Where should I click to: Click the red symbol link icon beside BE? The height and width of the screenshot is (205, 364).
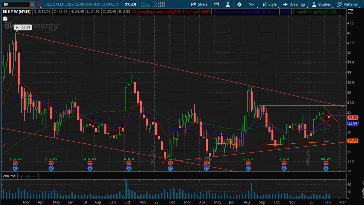coord(39,4)
